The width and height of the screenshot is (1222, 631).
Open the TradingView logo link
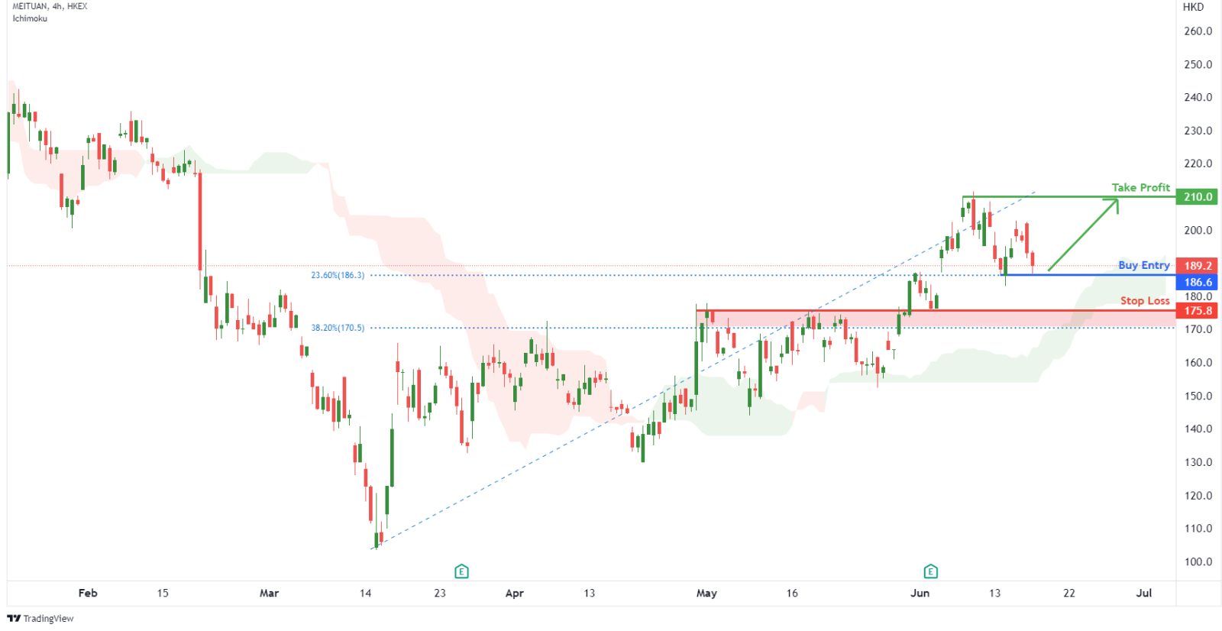pos(40,619)
